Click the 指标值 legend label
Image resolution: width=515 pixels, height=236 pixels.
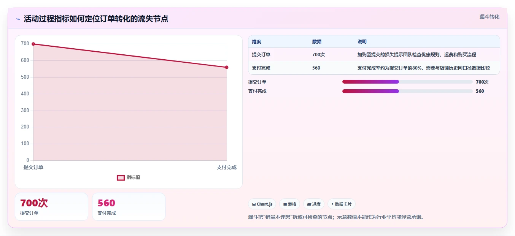click(134, 177)
